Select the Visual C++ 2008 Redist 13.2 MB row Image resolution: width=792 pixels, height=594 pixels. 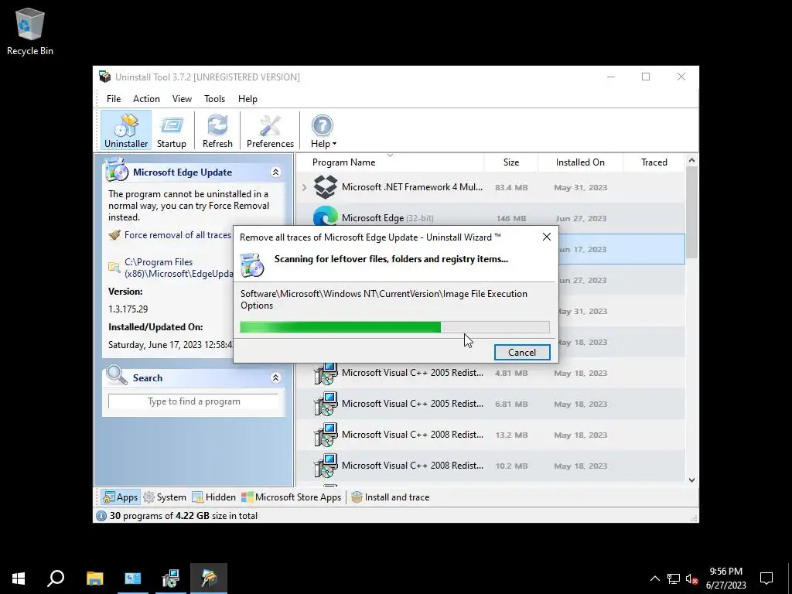(x=490, y=435)
